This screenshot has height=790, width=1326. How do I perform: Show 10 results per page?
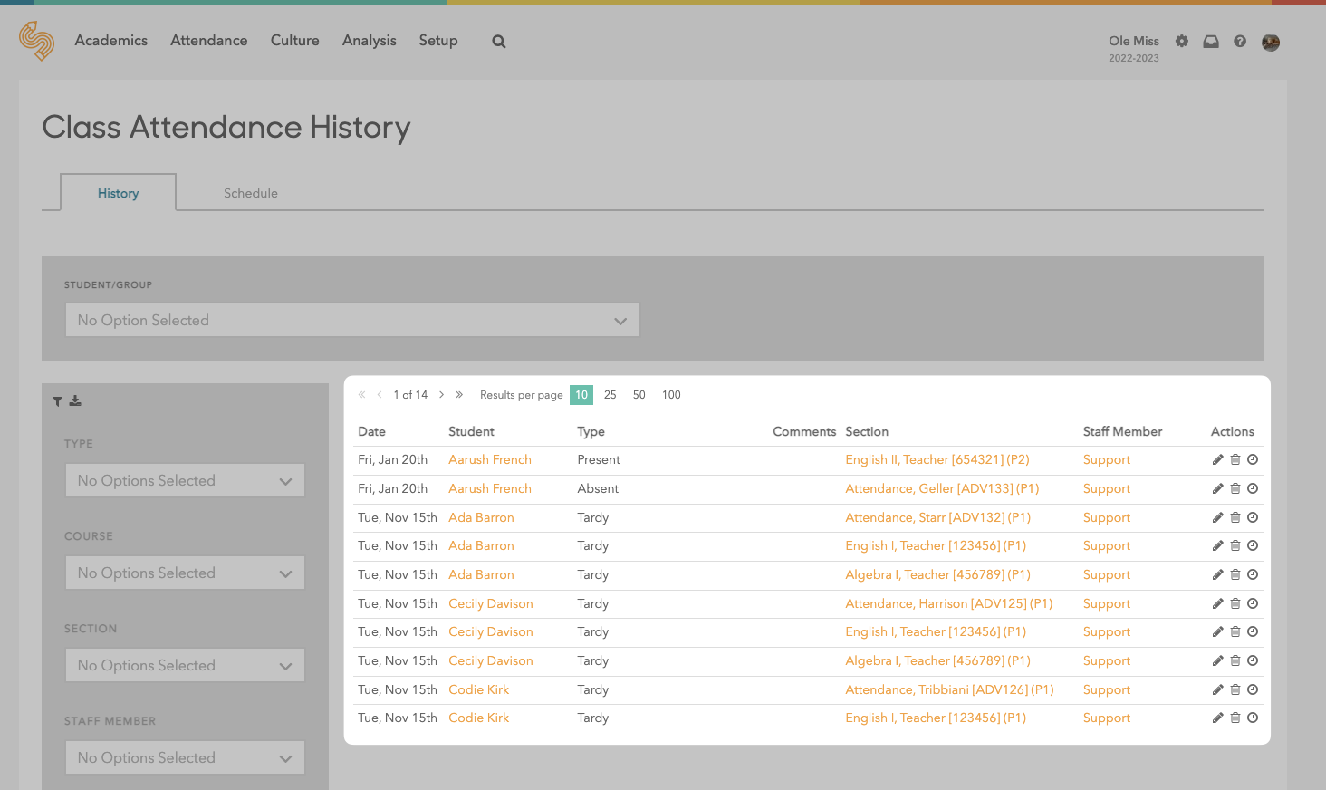(581, 395)
